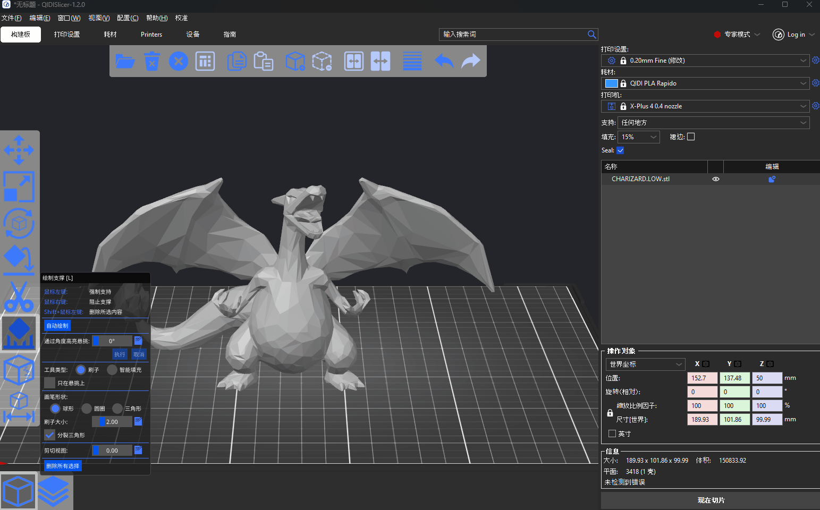Select the Move tool
The height and width of the screenshot is (510, 820).
point(19,150)
